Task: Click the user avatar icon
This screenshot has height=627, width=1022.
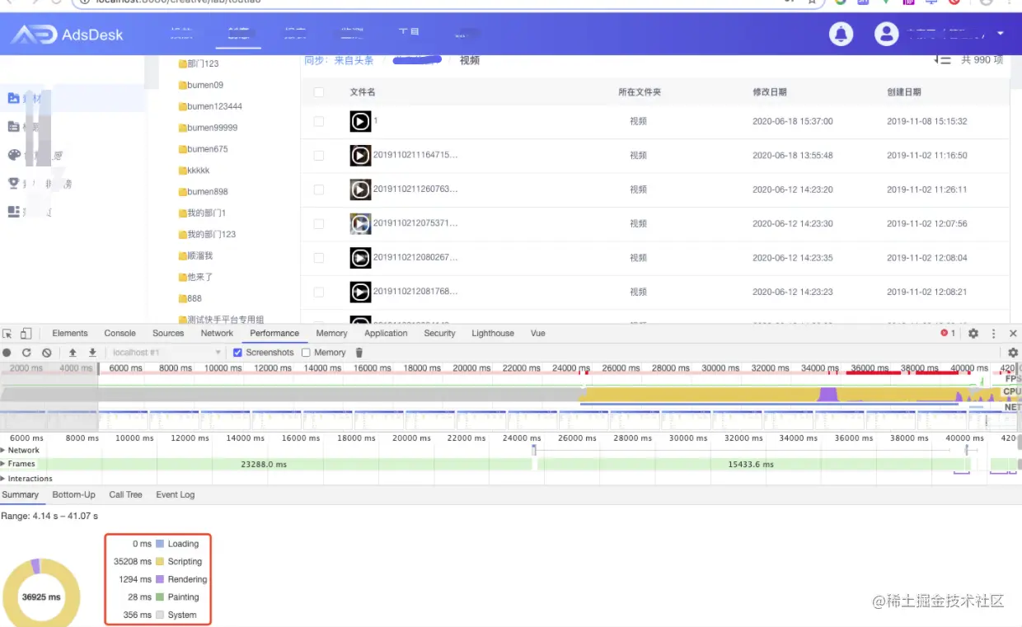Action: 886,34
